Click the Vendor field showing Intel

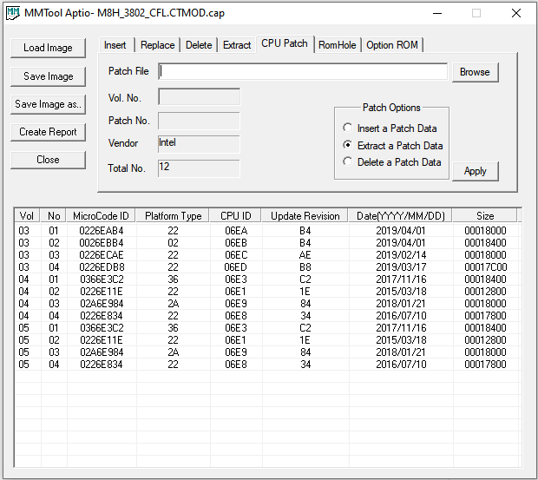point(199,144)
